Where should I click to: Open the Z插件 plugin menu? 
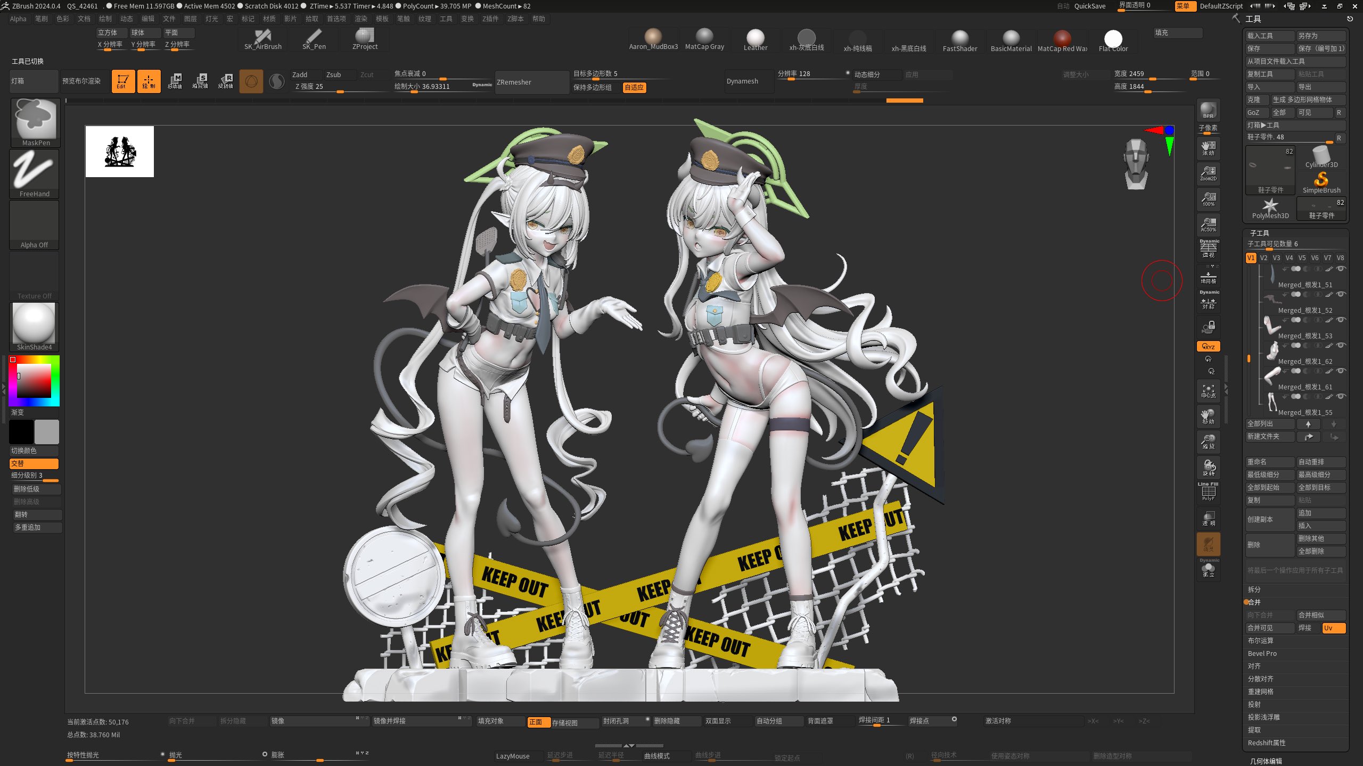pos(490,19)
